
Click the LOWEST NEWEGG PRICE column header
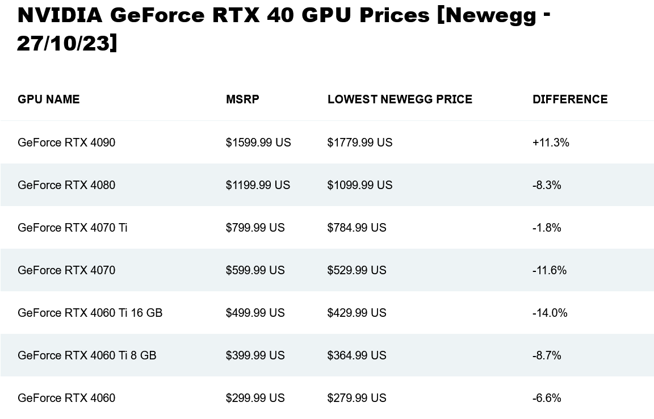coord(400,99)
